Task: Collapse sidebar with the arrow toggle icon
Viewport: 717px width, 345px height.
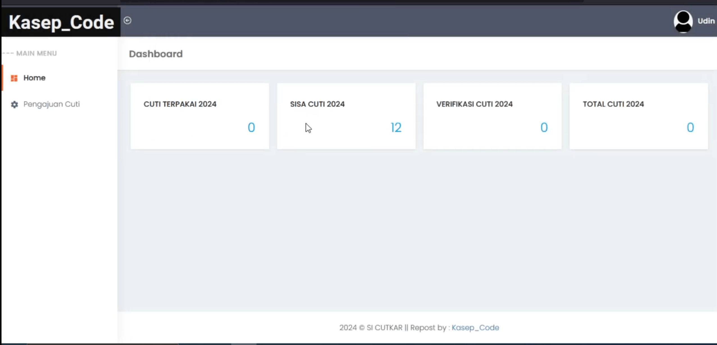Action: (x=128, y=20)
